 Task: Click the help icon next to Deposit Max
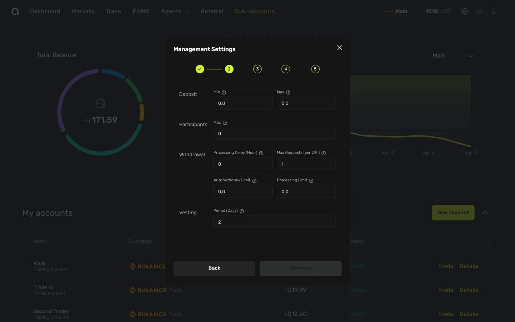coord(288,92)
